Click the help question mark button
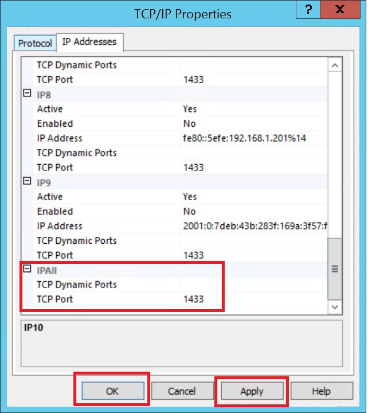368x413 pixels. click(308, 10)
